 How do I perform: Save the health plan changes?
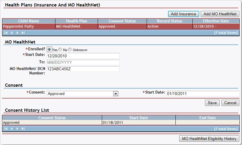coord(212,103)
